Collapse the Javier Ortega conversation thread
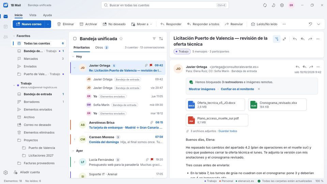Screen dimensions: 327x184 75,68
